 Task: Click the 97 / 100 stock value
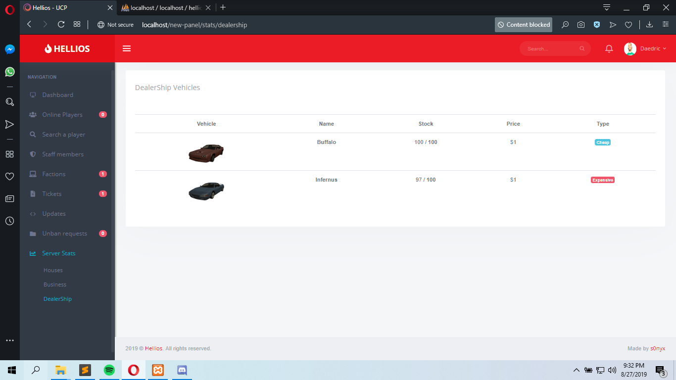pyautogui.click(x=426, y=180)
